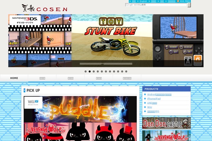
Task: Click the CERO rating icon on the slide
Action: (188, 61)
